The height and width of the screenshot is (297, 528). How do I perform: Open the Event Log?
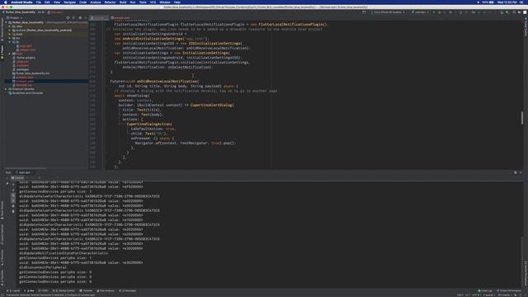pyautogui.click(x=485, y=290)
